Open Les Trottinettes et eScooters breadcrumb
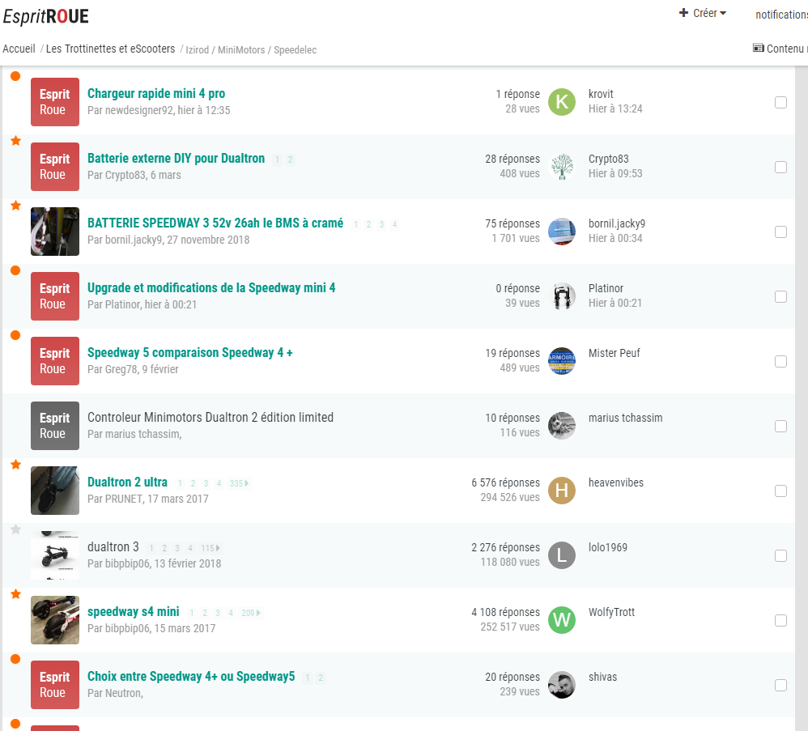808x731 pixels. 111,49
